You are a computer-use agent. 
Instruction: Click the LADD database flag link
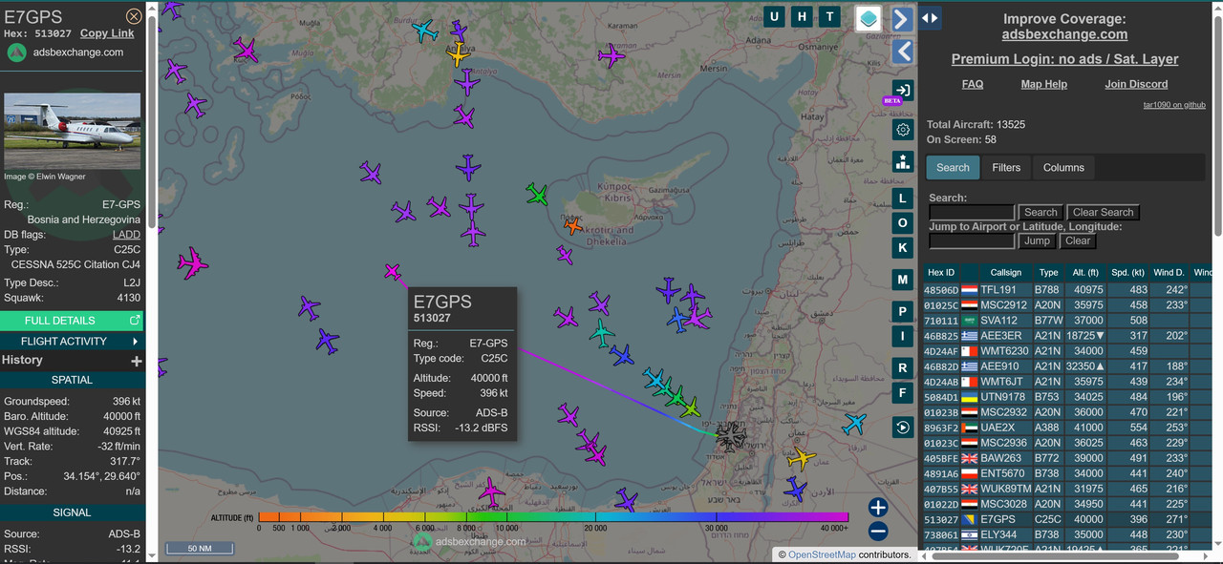tap(126, 234)
